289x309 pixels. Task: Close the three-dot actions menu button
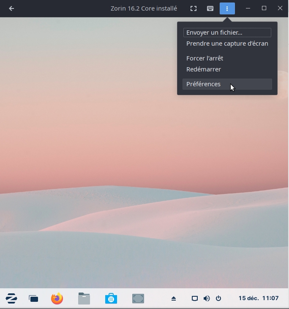(227, 8)
